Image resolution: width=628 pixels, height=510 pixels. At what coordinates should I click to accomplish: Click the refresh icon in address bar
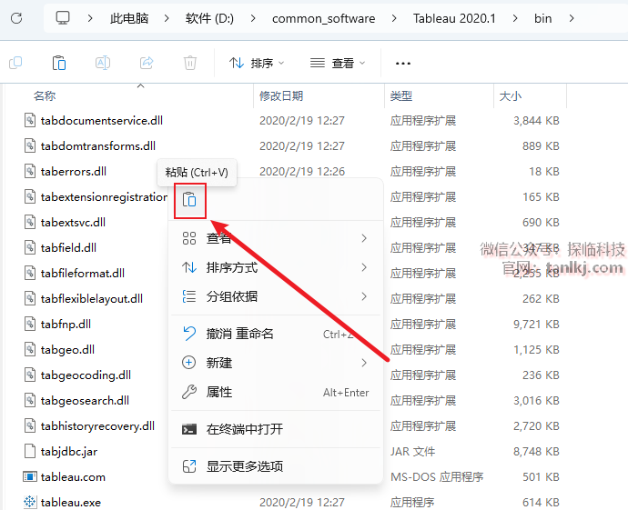pyautogui.click(x=16, y=18)
